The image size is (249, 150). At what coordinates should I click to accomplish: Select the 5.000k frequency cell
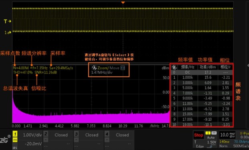pos(188,88)
